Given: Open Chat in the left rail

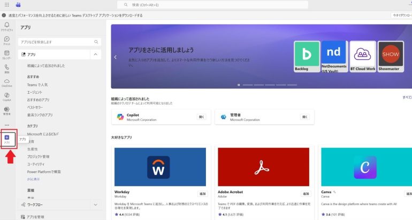Looking at the screenshot, I should [7, 41].
